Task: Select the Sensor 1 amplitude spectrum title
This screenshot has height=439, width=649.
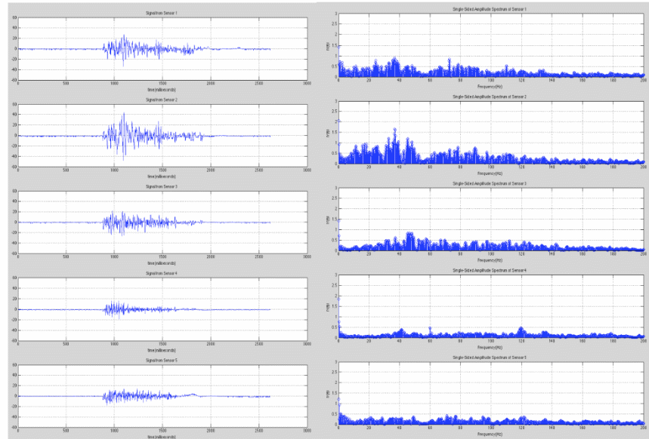Action: [490, 9]
